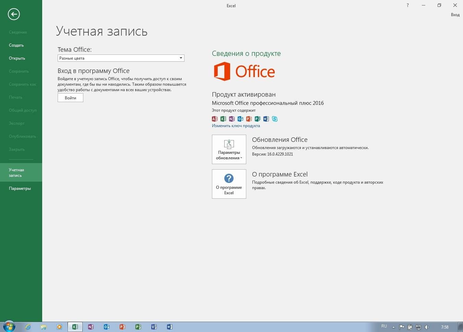Click the Excel icon in product contents

coord(223,119)
